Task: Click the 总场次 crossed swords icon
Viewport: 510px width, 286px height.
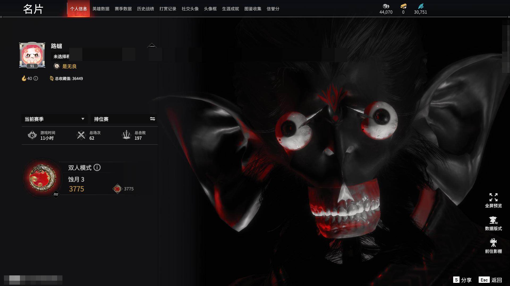Action: tap(81, 135)
